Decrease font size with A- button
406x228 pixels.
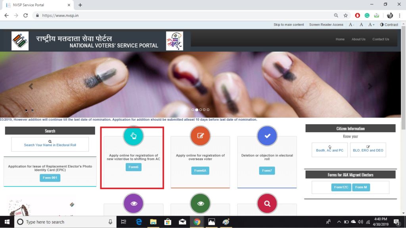(x=351, y=25)
